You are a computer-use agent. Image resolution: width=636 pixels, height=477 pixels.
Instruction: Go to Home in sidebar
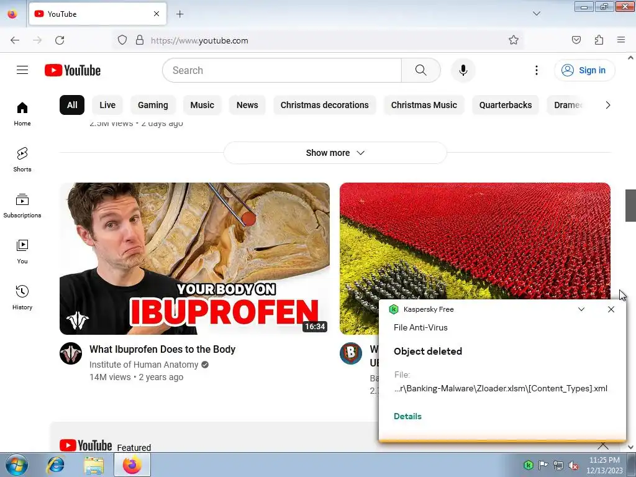click(22, 114)
